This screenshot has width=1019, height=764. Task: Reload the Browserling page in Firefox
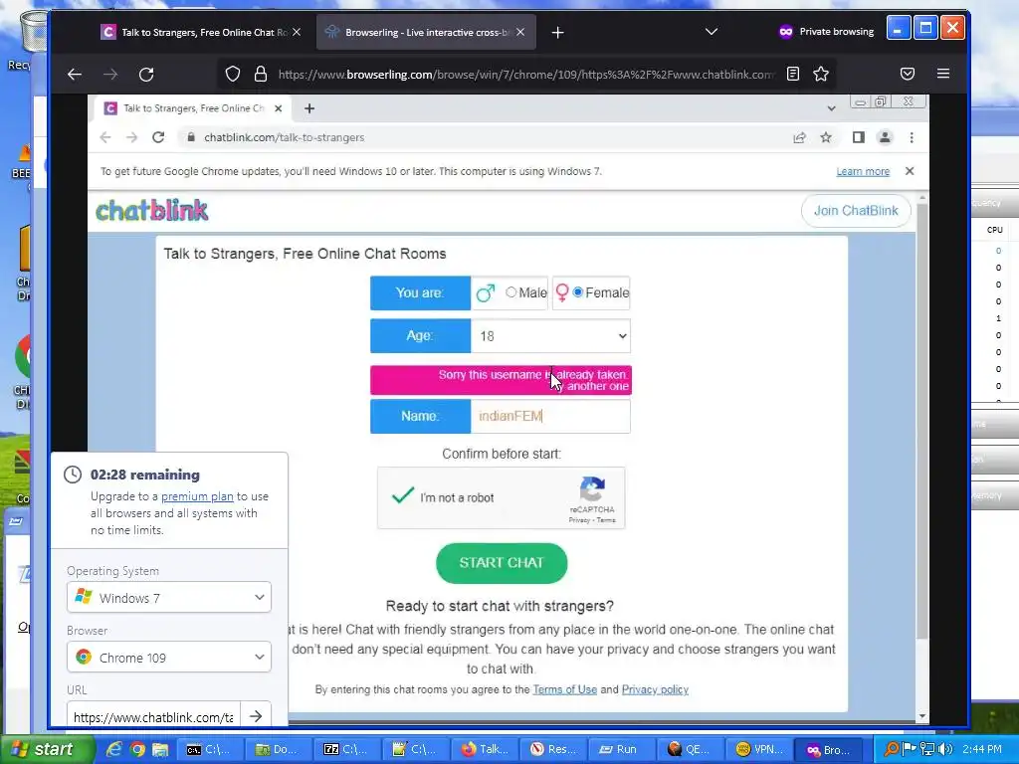pyautogui.click(x=146, y=74)
